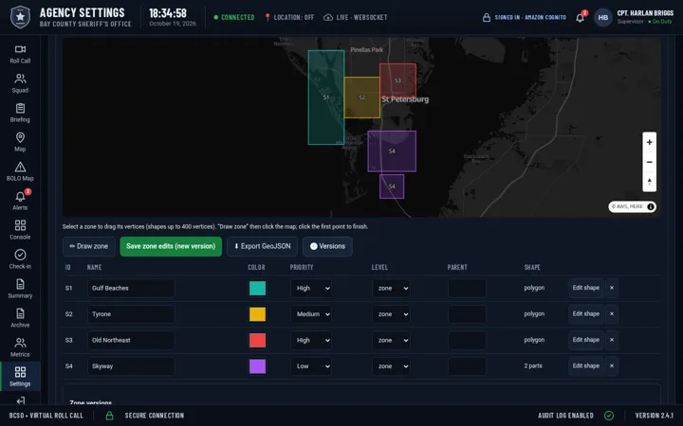Go to Check-in page

pyautogui.click(x=20, y=260)
